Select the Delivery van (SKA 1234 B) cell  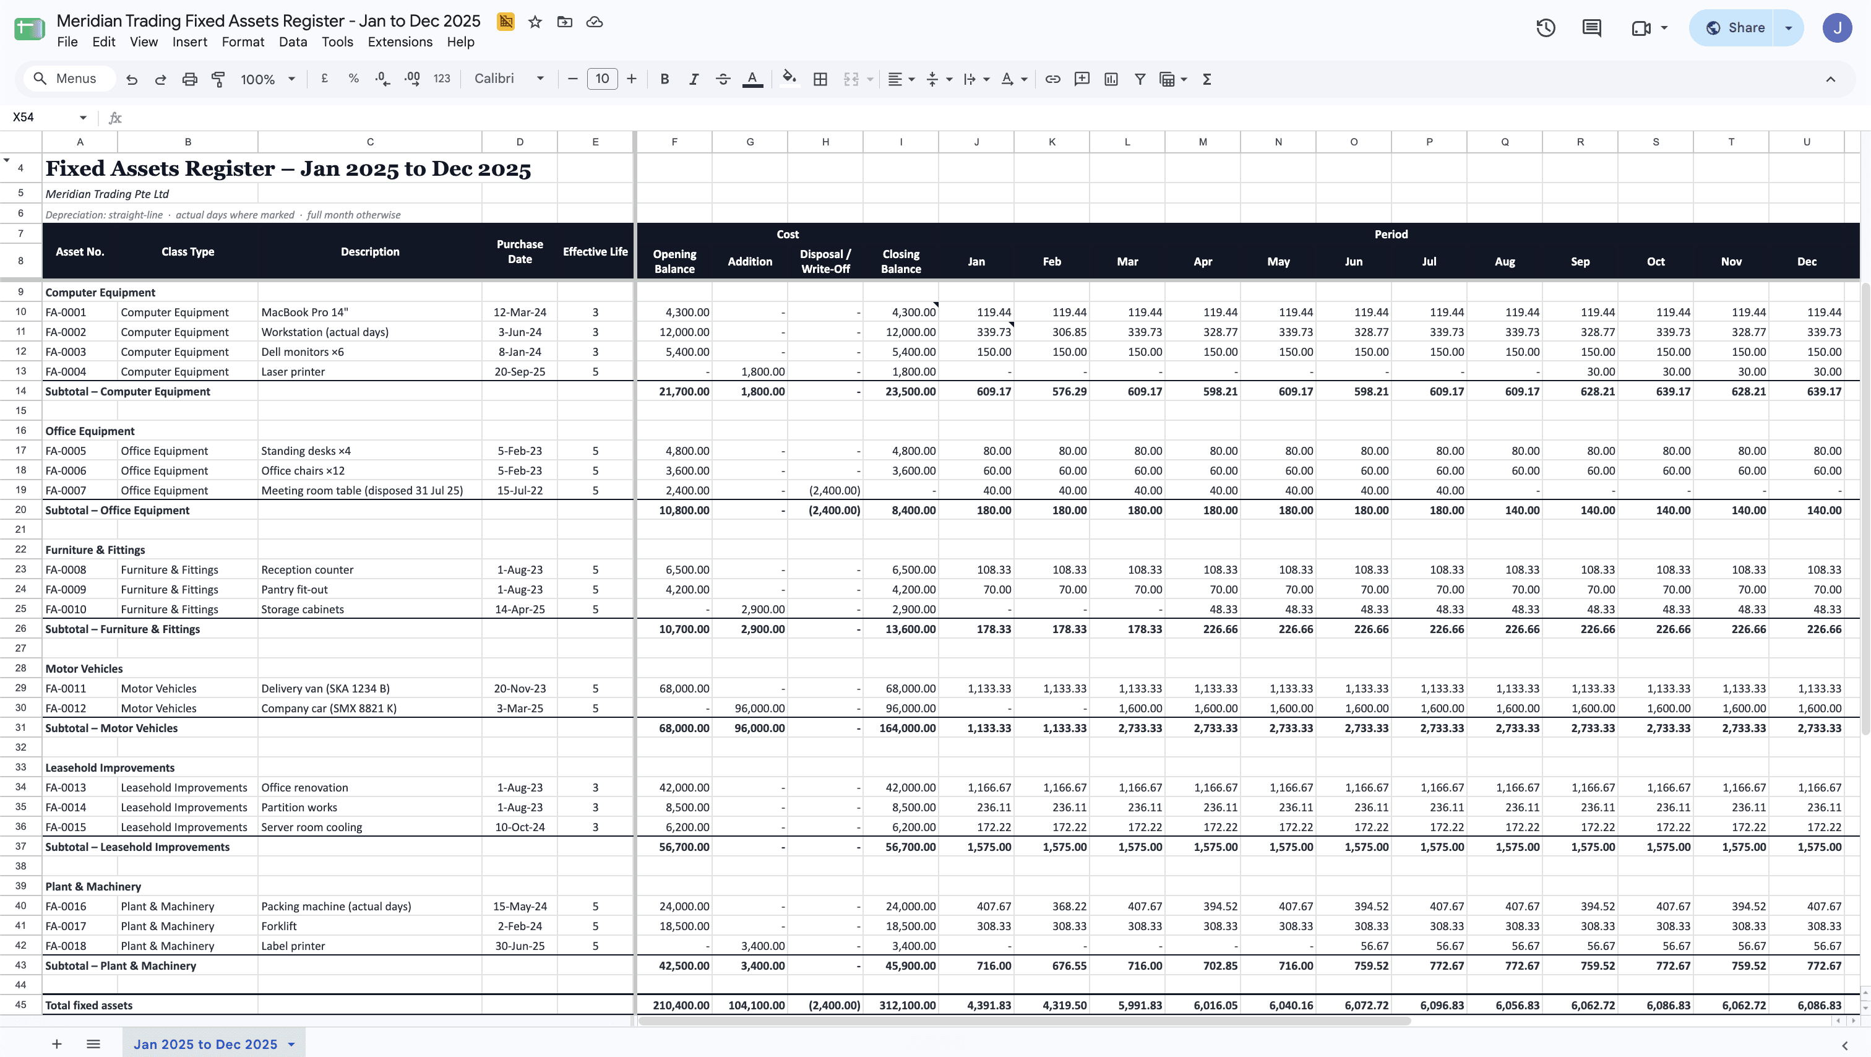(370, 688)
